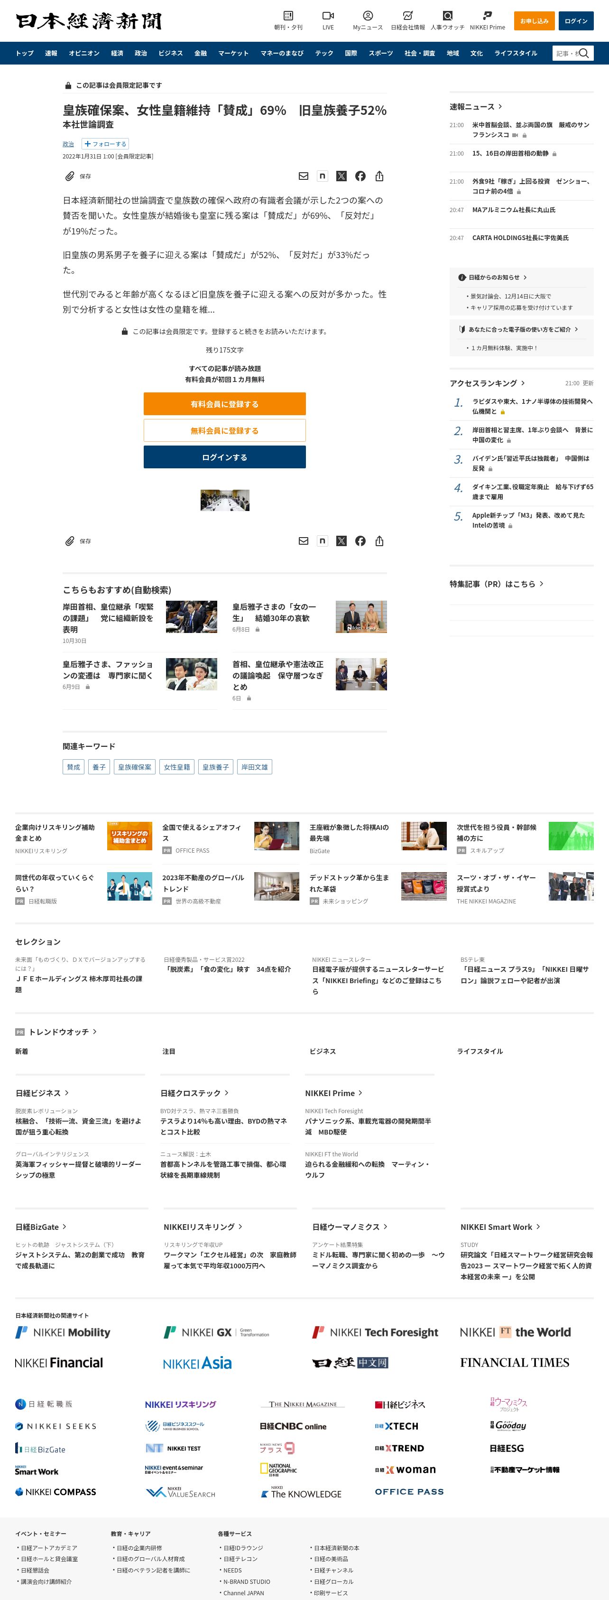Select the 速報 nav item
609x1600 pixels.
pos(51,54)
